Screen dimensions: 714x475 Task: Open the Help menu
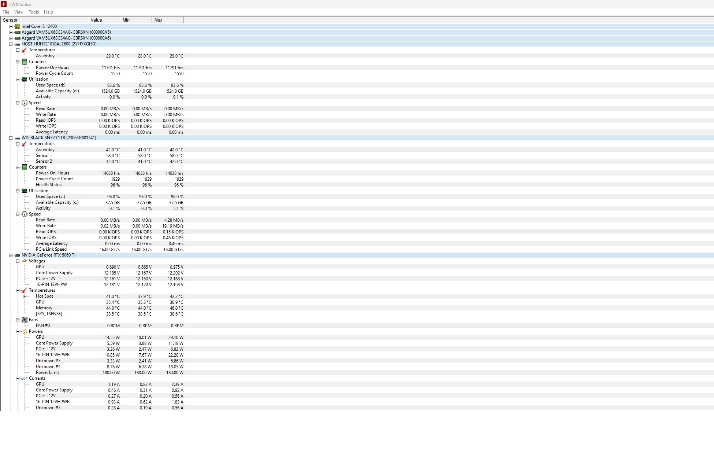coord(48,12)
